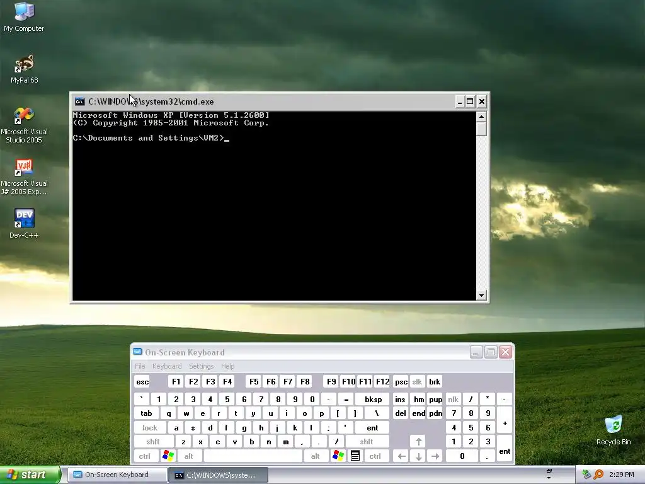The image size is (645, 484).
Task: Click the F5 function key
Action: click(254, 381)
